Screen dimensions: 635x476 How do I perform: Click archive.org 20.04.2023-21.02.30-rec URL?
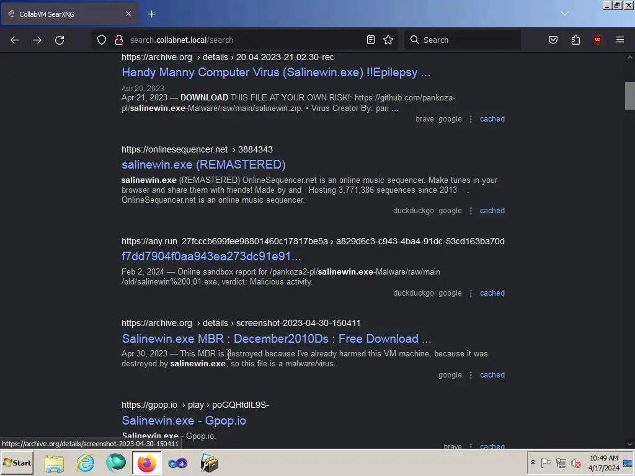click(x=228, y=58)
